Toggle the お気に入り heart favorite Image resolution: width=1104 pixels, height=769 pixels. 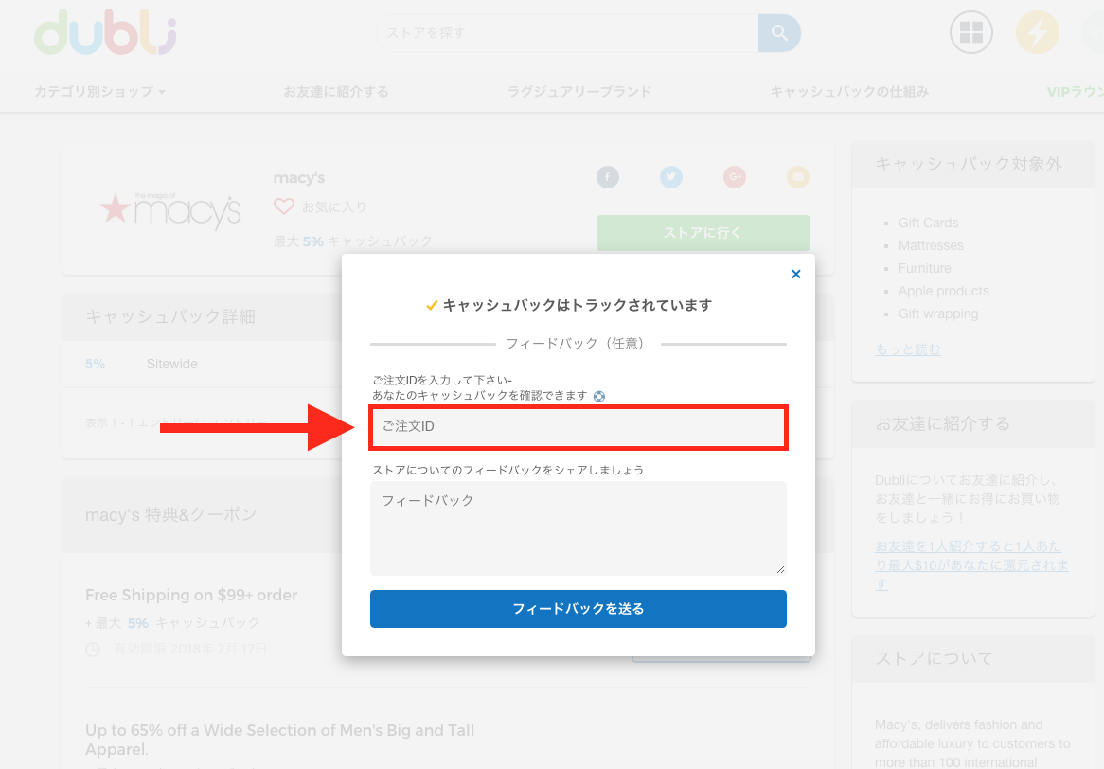pyautogui.click(x=283, y=206)
